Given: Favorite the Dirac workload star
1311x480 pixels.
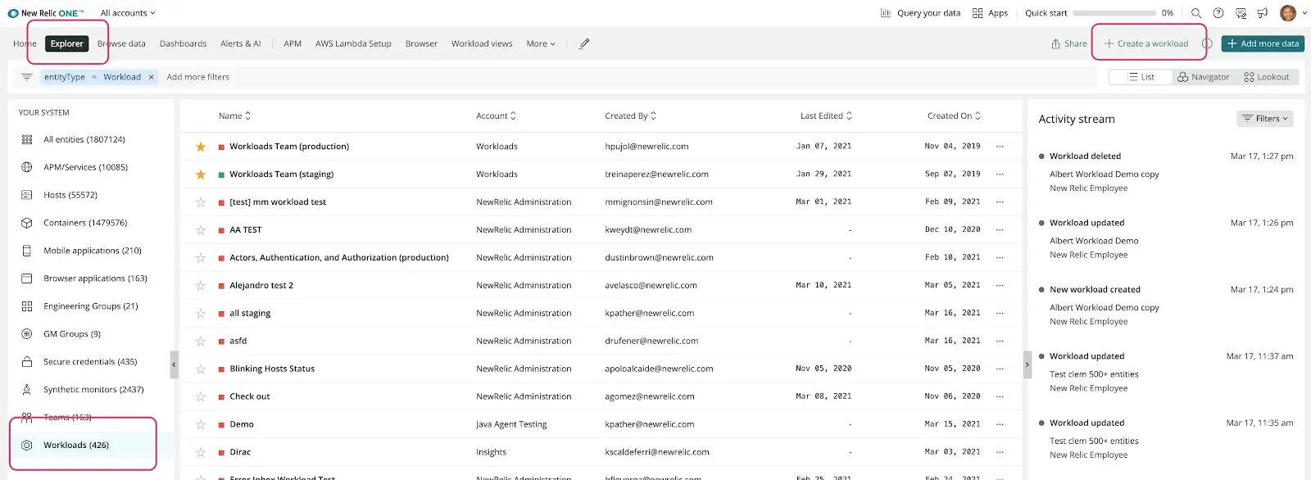Looking at the screenshot, I should [200, 452].
